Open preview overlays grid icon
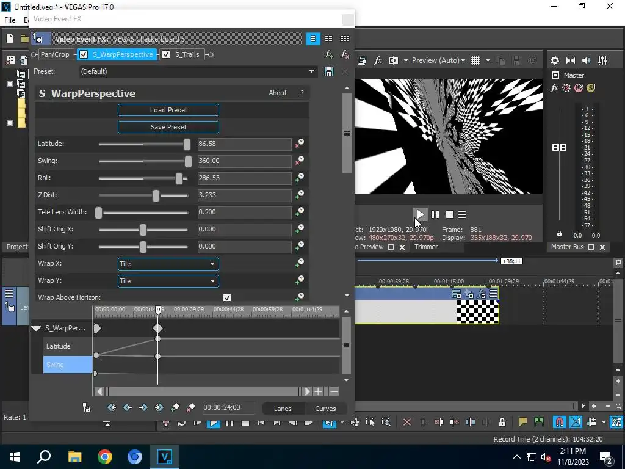The image size is (625, 469). pyautogui.click(x=475, y=60)
